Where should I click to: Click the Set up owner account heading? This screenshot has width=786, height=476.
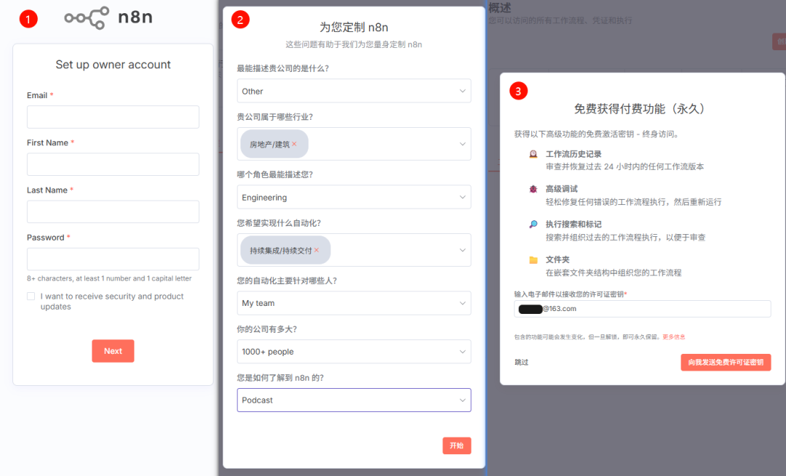point(113,65)
